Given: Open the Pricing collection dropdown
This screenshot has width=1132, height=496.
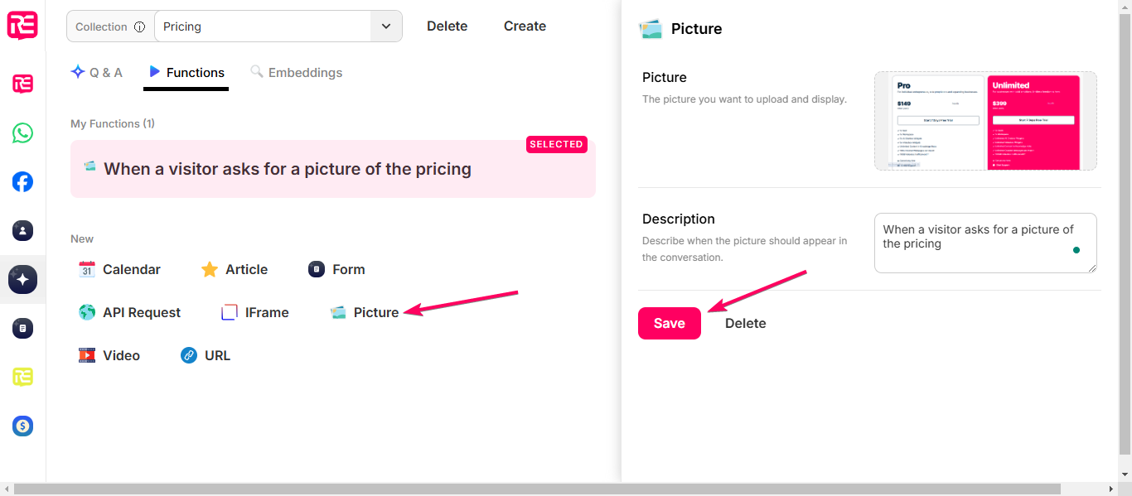Looking at the screenshot, I should (278, 26).
